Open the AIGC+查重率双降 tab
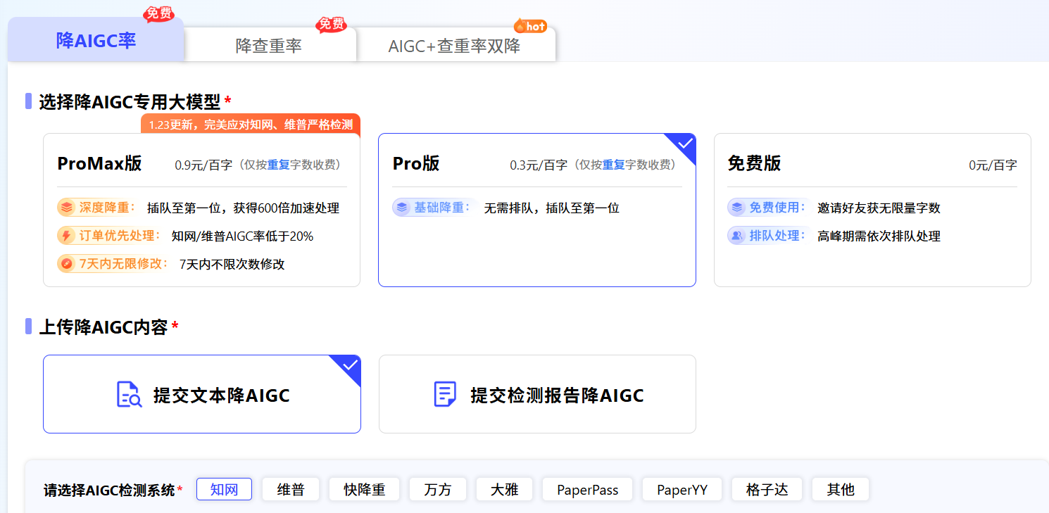The width and height of the screenshot is (1049, 513). point(455,46)
